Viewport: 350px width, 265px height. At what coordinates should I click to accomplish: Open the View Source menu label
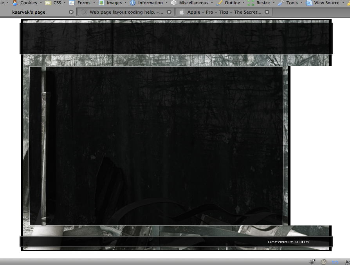(x=327, y=3)
